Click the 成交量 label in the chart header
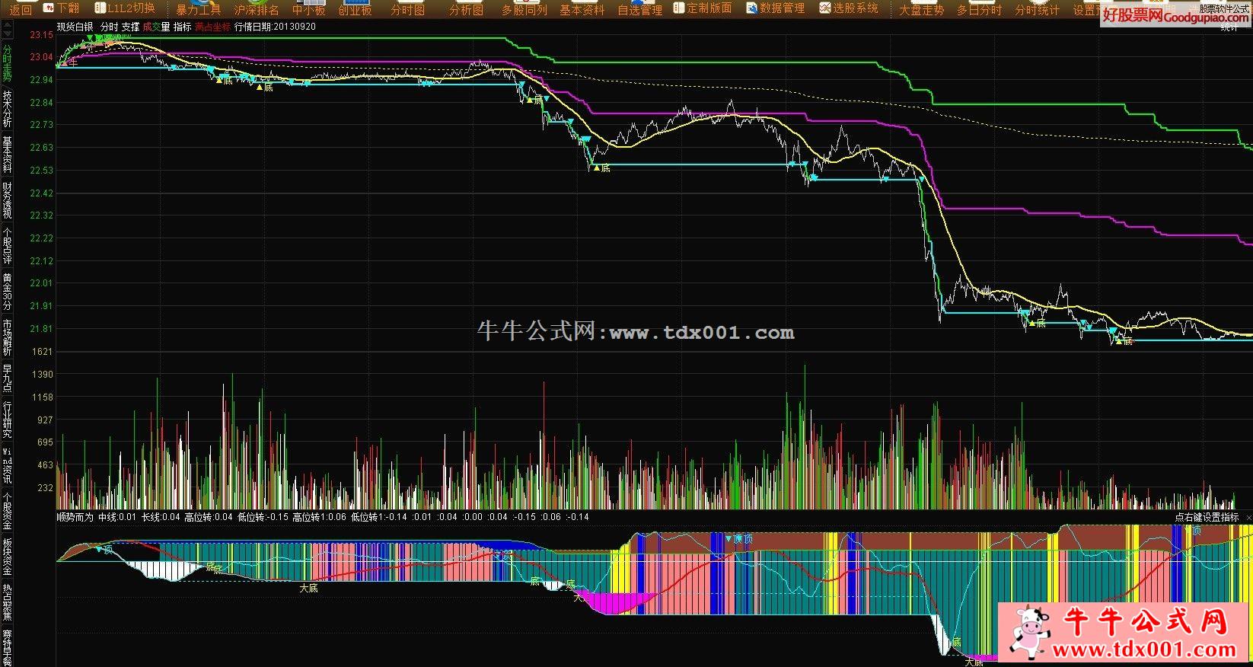The height and width of the screenshot is (667, 1253). 156,27
